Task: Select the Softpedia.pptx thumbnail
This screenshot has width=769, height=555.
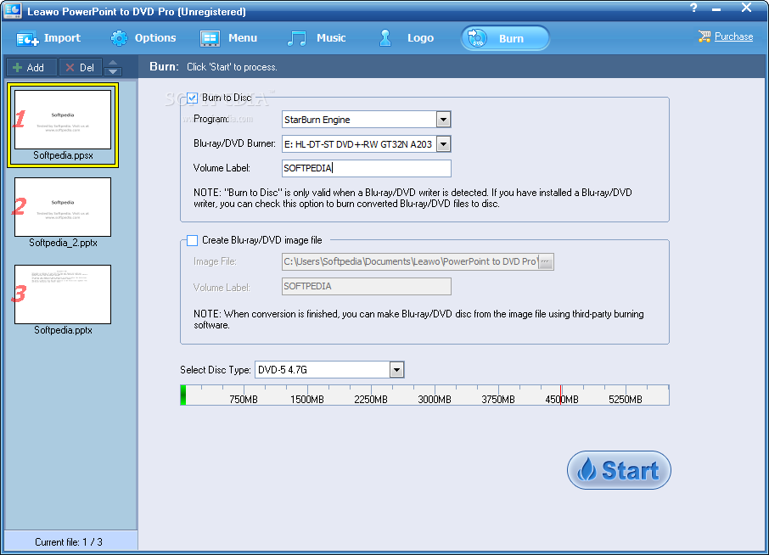Action: [63, 294]
